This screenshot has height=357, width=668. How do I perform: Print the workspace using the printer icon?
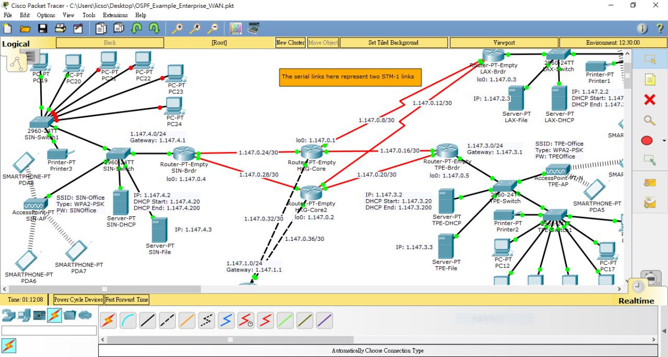tap(60, 28)
